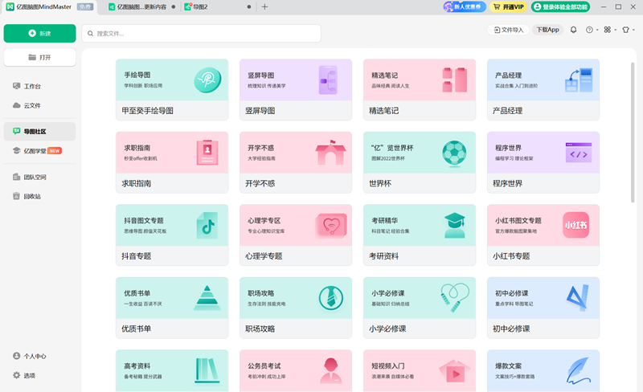Viewport: 643px width, 392px height.
Task: Click the 搜索文件 search field
Action: coord(201,34)
